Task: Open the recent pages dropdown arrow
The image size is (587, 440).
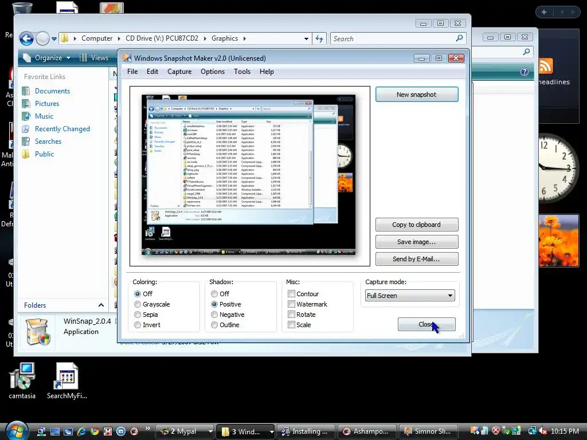Action: pyautogui.click(x=54, y=38)
